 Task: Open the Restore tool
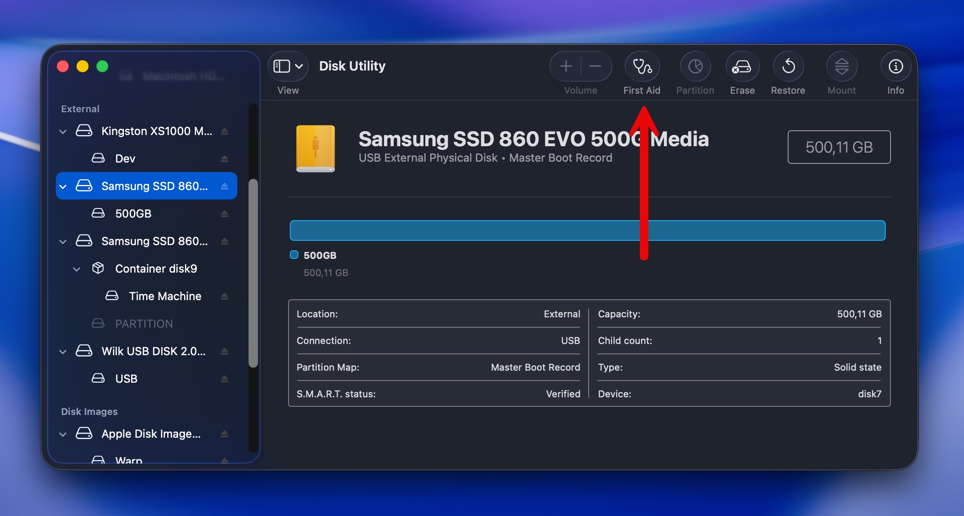[788, 67]
